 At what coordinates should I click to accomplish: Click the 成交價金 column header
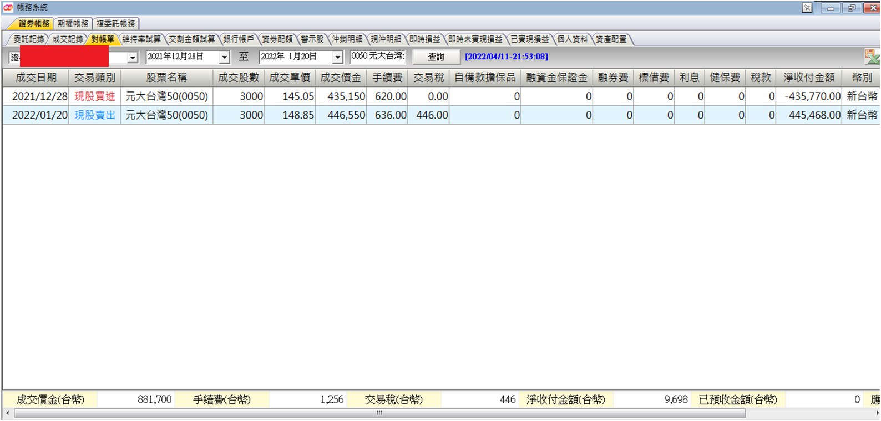coord(341,78)
